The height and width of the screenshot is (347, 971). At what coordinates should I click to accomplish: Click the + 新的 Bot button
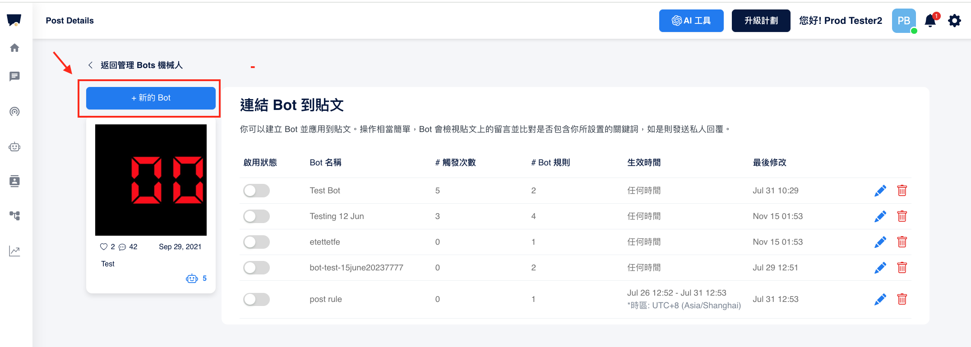click(x=151, y=98)
